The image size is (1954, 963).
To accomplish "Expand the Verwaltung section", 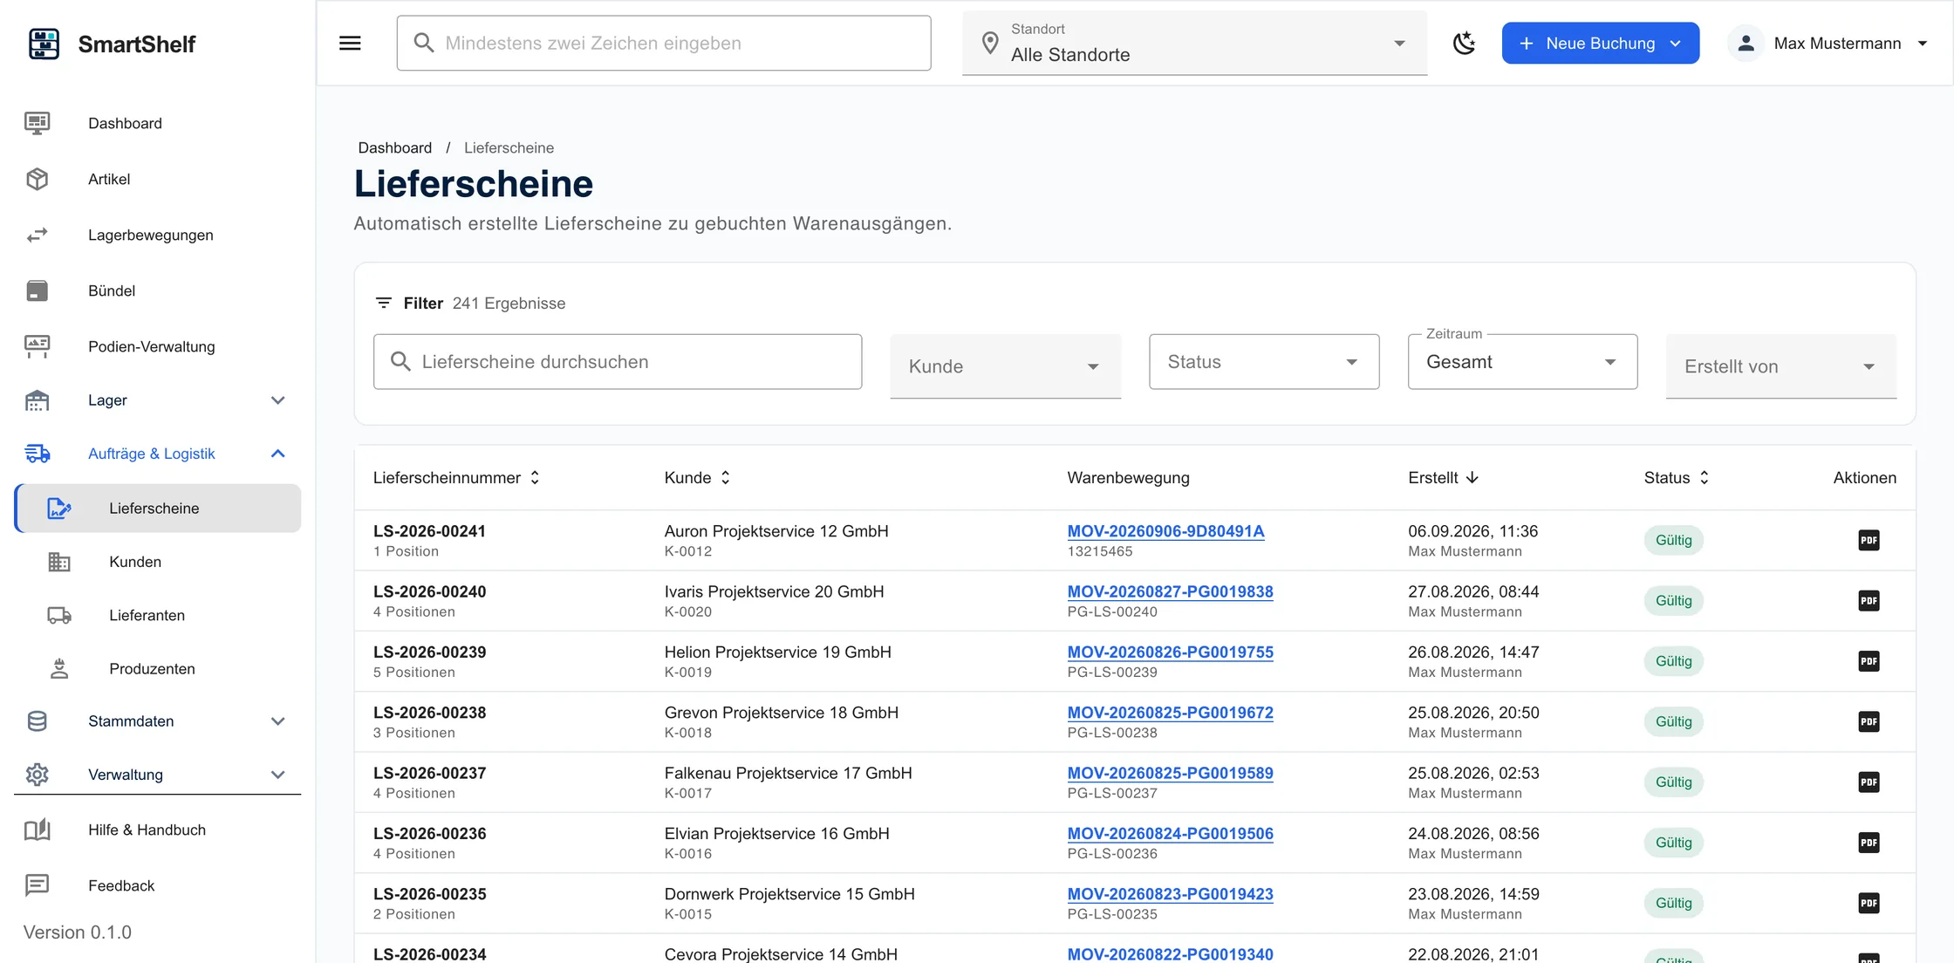I will (x=158, y=775).
